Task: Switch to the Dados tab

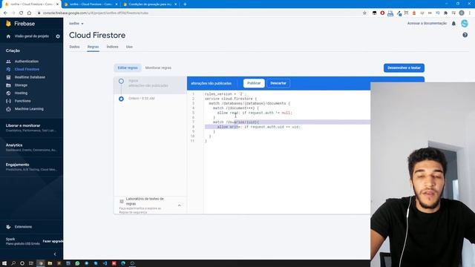Action: pyautogui.click(x=74, y=47)
